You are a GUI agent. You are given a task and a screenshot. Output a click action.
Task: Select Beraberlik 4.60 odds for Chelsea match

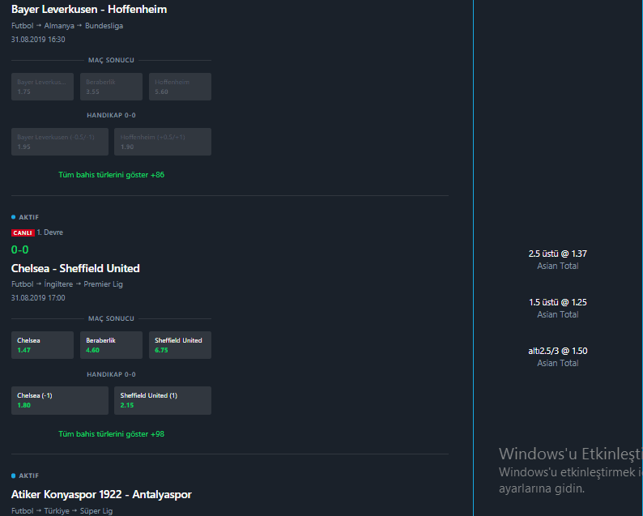pyautogui.click(x=111, y=345)
